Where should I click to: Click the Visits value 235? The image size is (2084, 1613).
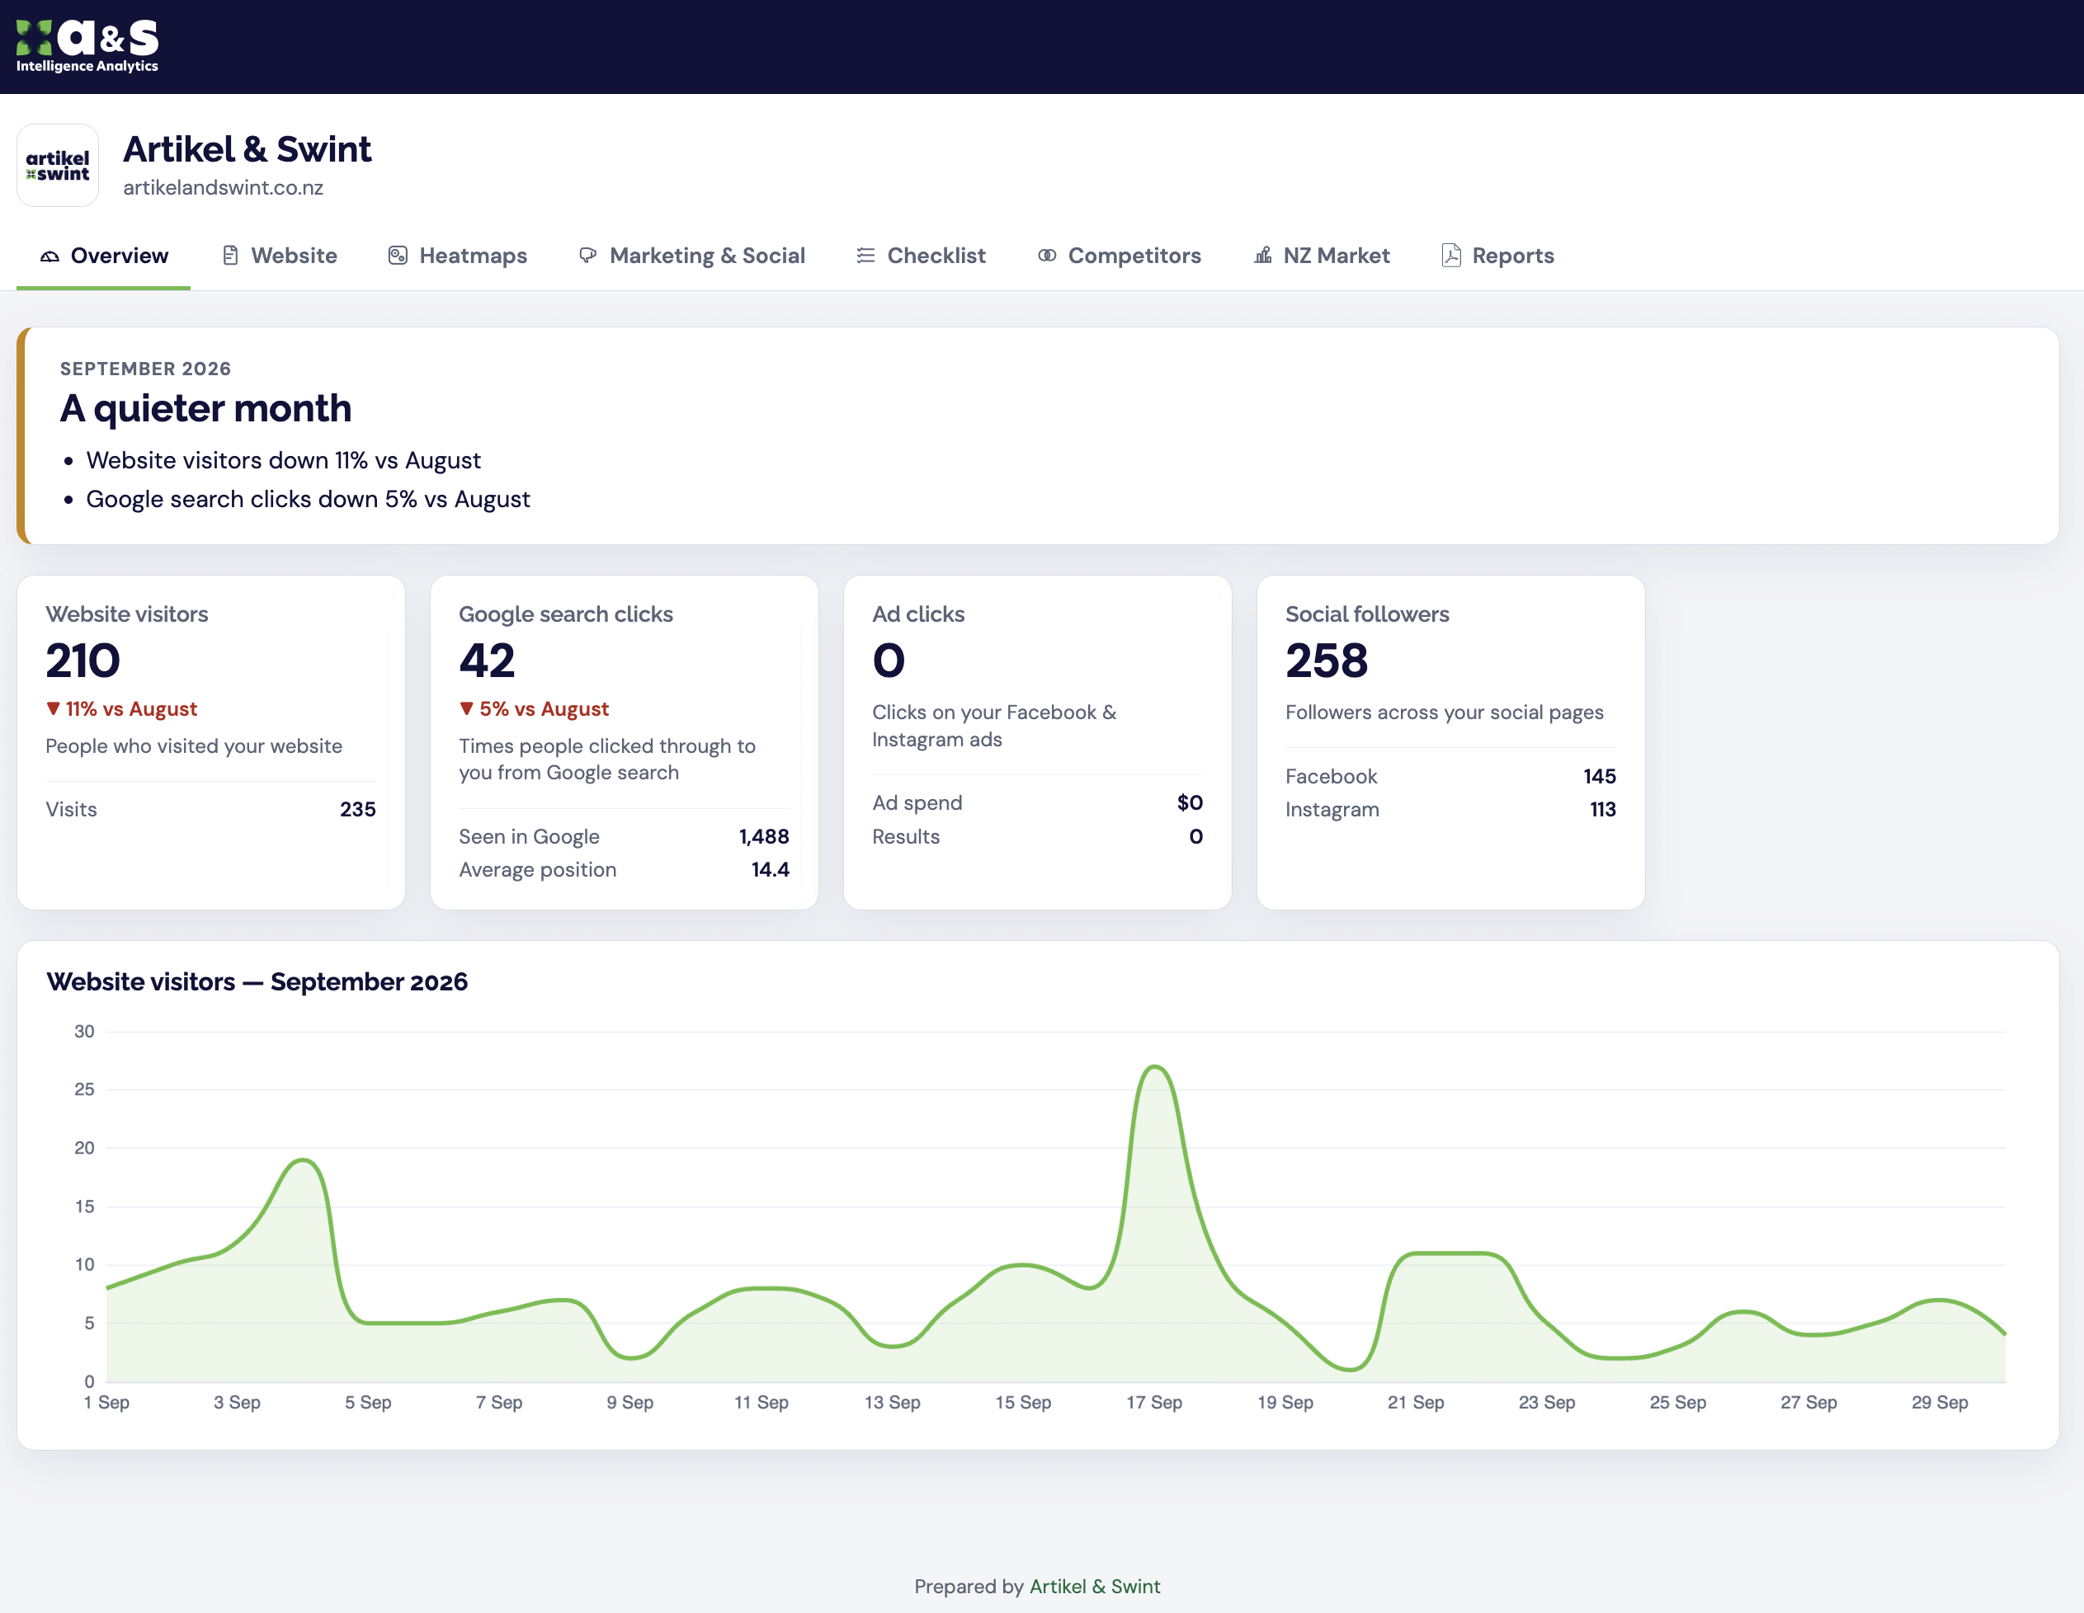click(358, 810)
